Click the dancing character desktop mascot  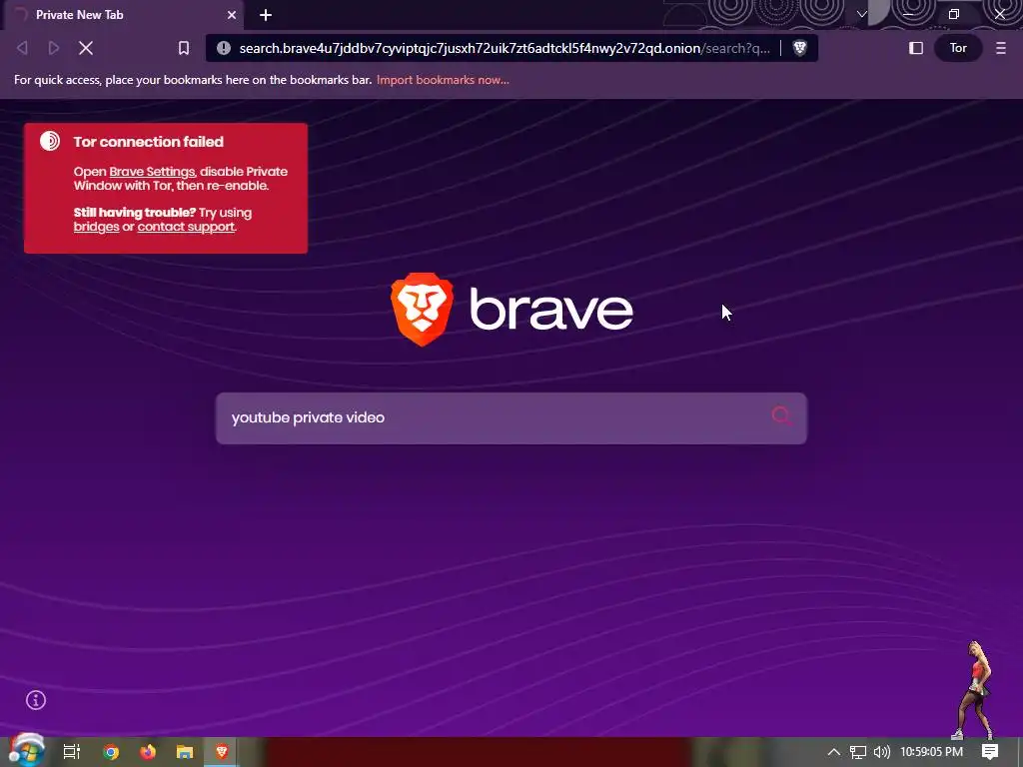click(x=975, y=690)
